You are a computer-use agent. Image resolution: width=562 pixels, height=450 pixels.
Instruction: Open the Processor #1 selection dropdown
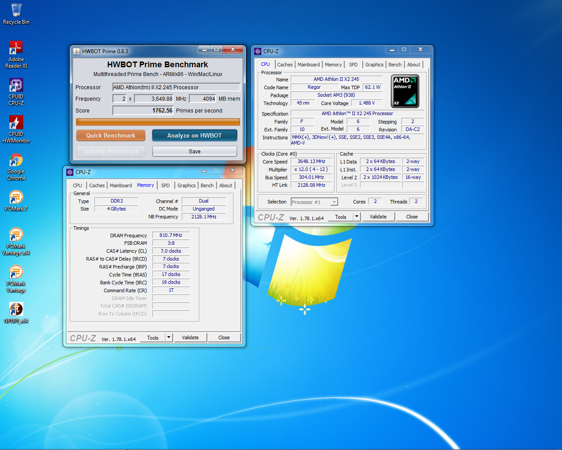[314, 202]
